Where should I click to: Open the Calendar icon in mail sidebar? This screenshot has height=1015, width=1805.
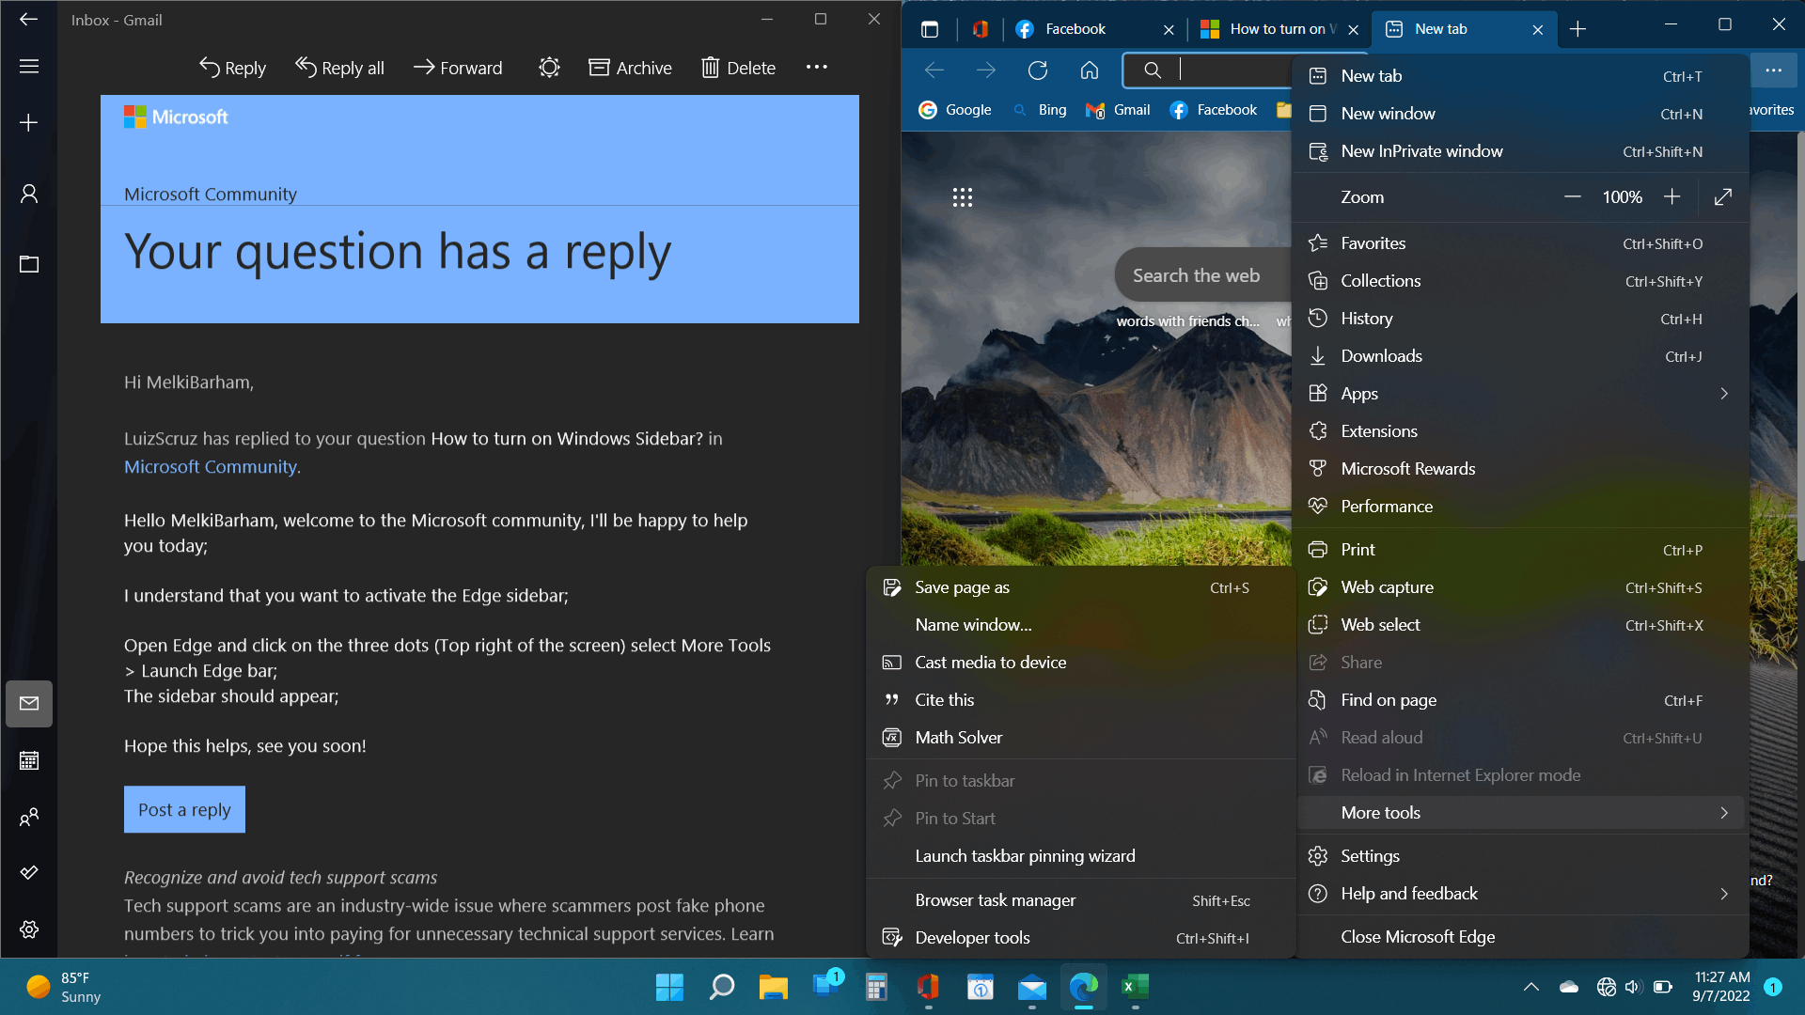pos(29,760)
